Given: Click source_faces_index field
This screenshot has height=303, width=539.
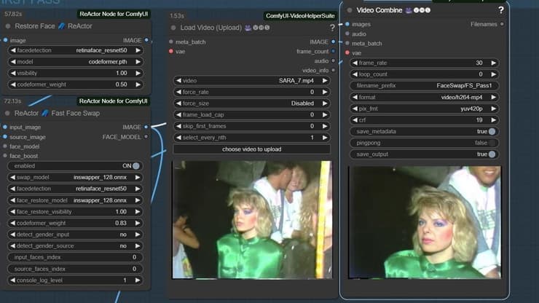Looking at the screenshot, I should click(75, 269).
